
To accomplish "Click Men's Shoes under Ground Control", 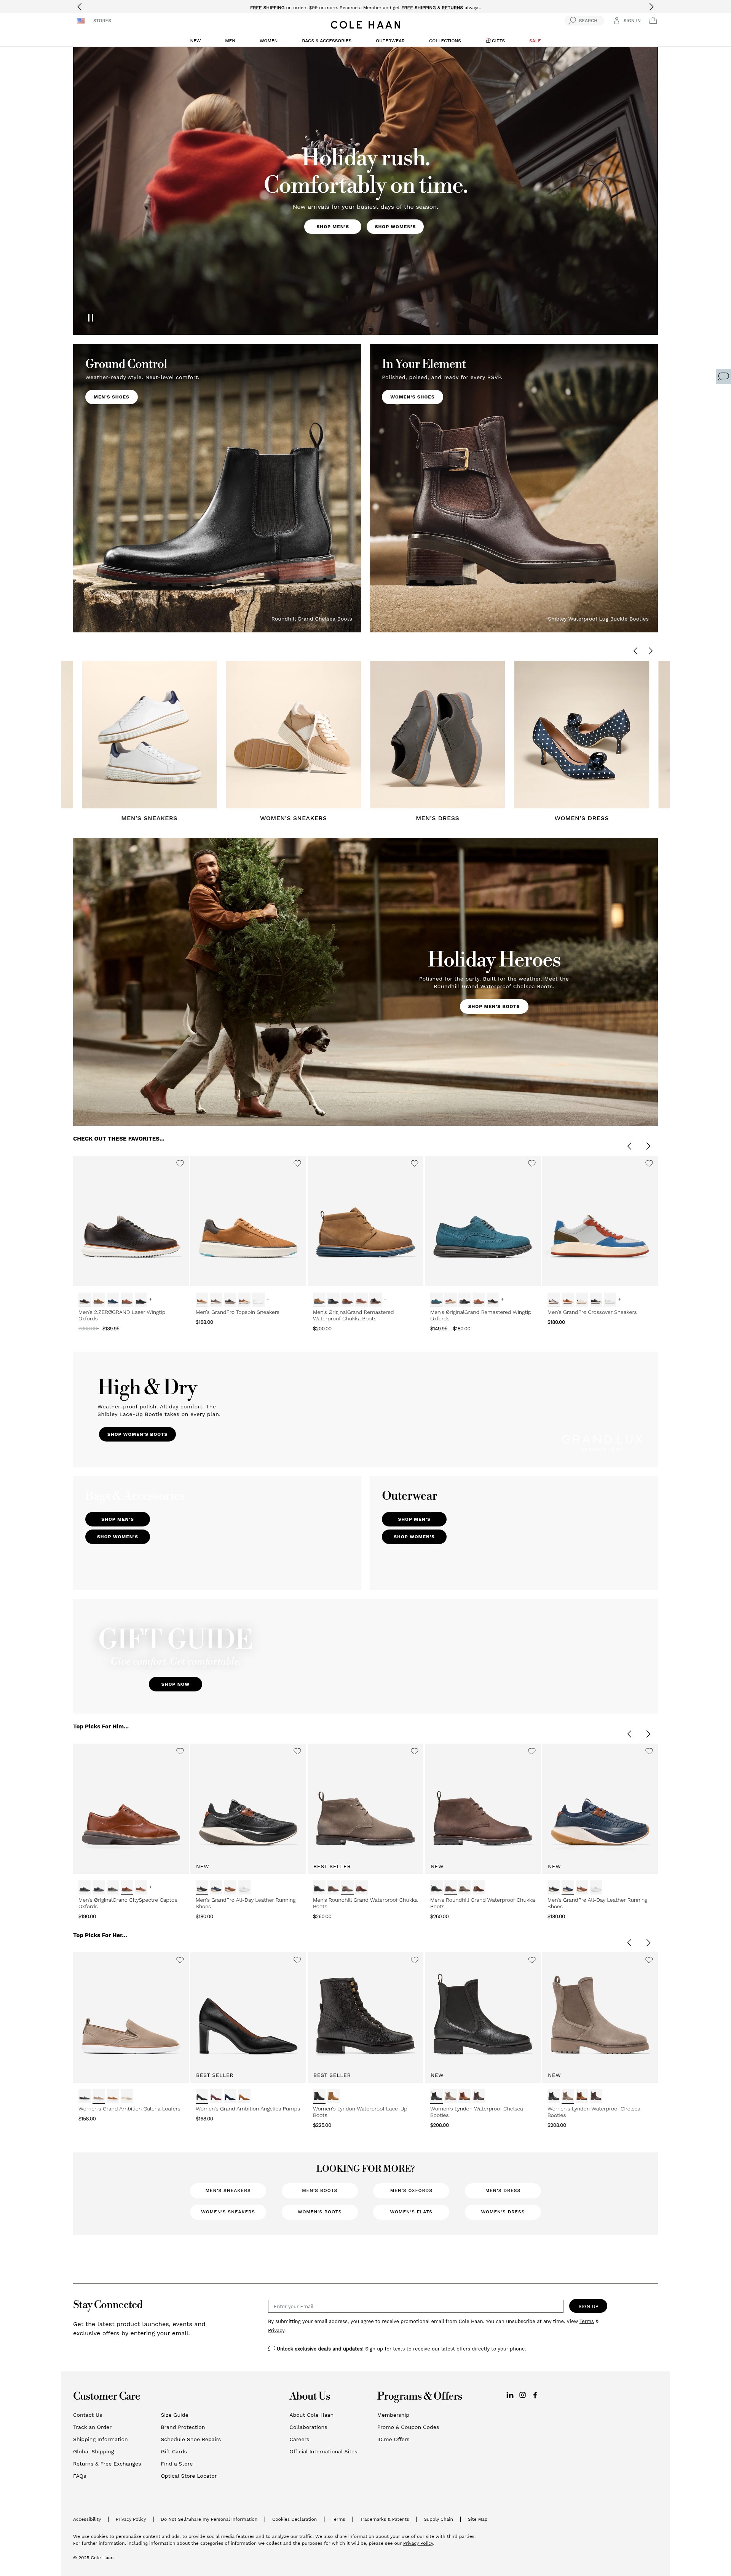I will point(111,397).
